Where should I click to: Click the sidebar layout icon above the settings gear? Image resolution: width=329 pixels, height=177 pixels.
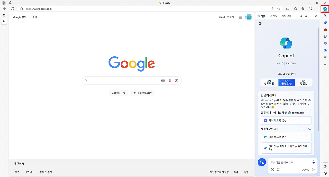[x=325, y=166]
